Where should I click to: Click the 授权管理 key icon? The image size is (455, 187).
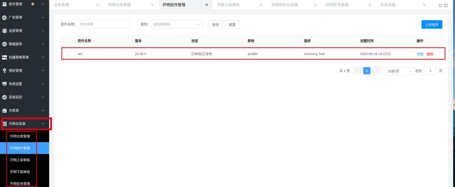[5, 70]
